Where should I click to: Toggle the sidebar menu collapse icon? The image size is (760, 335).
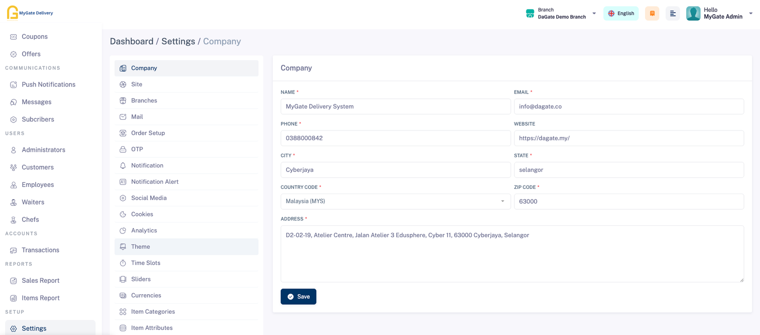673,13
